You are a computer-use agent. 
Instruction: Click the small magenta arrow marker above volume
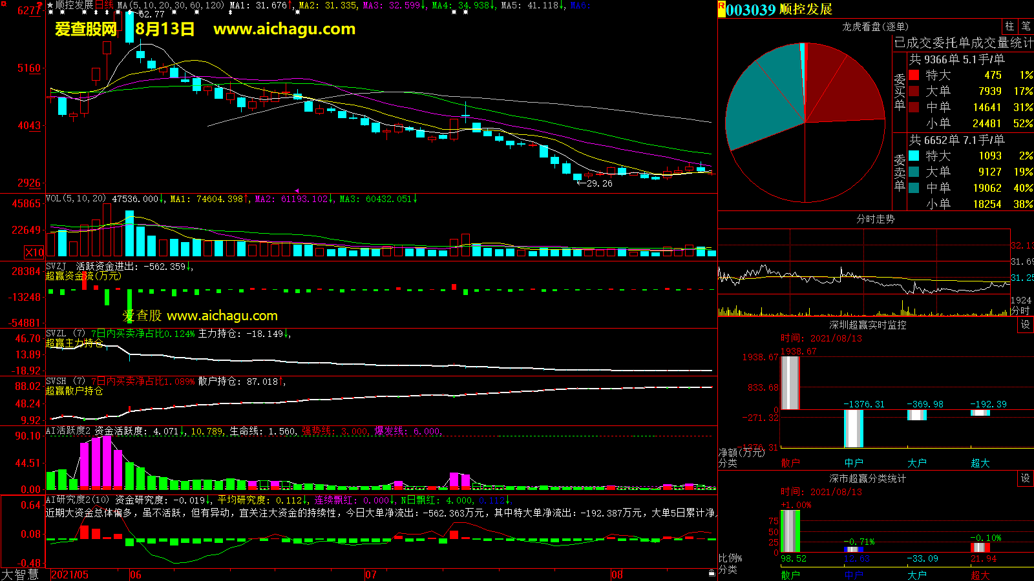[297, 190]
